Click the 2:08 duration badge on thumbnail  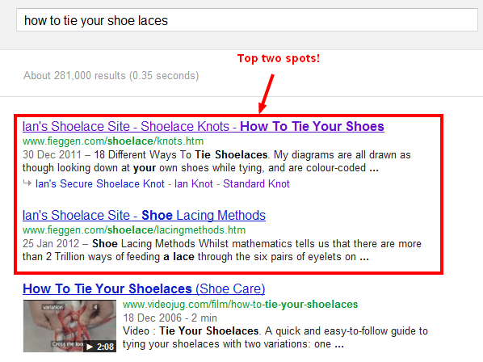(x=105, y=347)
